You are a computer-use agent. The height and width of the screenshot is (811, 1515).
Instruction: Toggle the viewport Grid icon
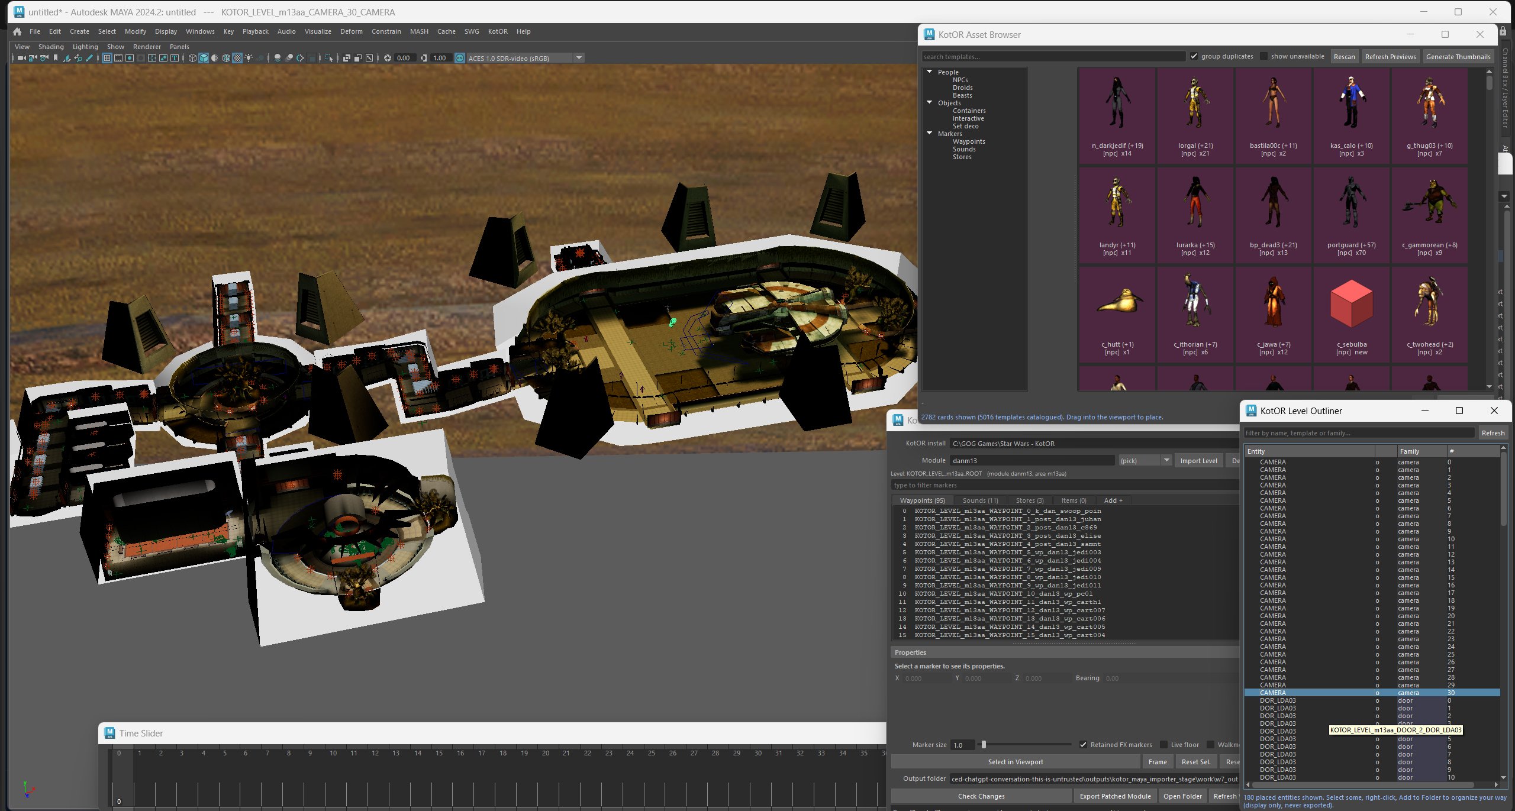107,58
